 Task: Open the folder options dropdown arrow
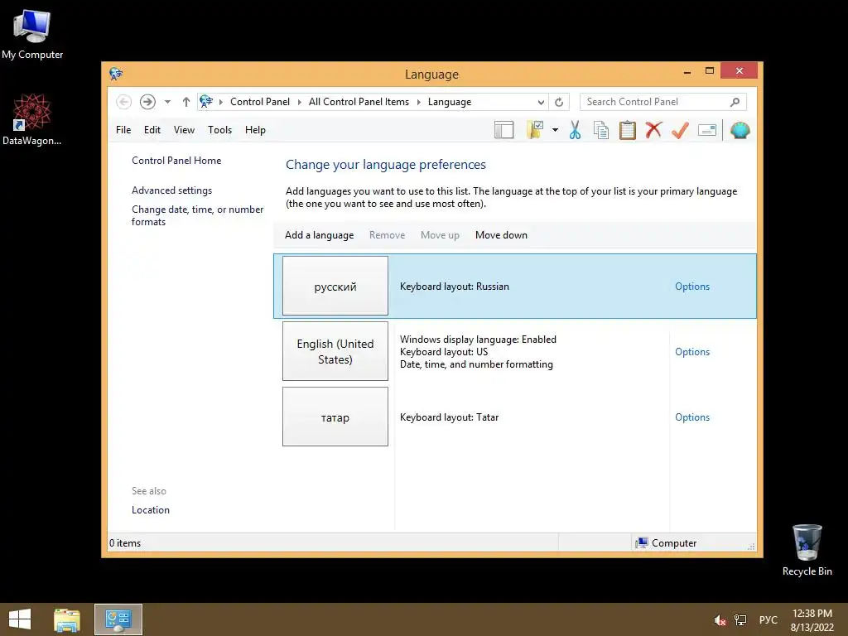(x=555, y=130)
